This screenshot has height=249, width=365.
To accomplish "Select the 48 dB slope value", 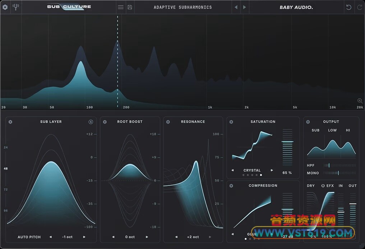I will pos(6,168).
